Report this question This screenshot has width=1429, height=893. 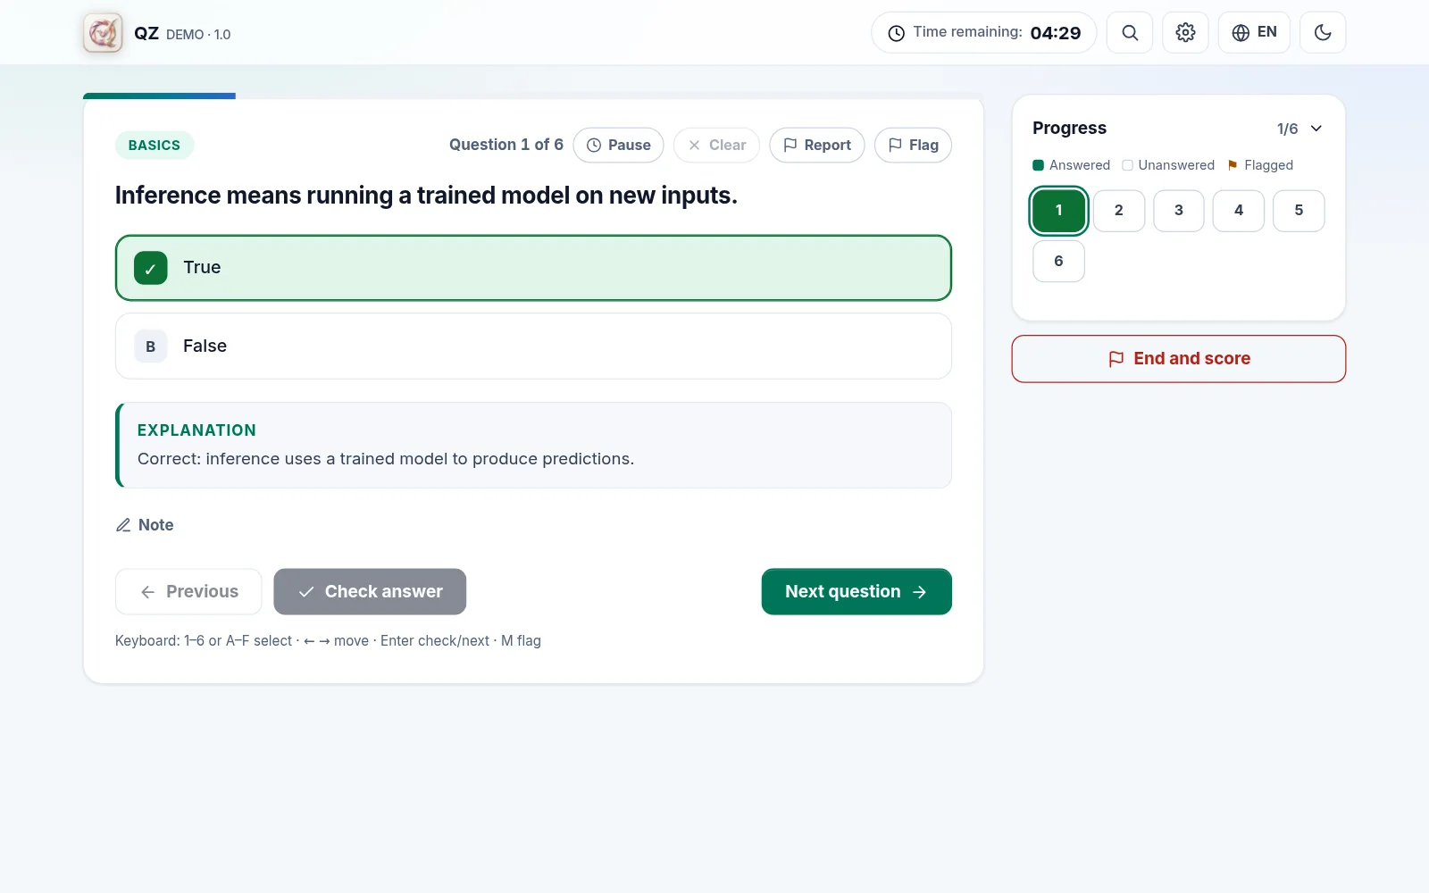pyautogui.click(x=816, y=145)
